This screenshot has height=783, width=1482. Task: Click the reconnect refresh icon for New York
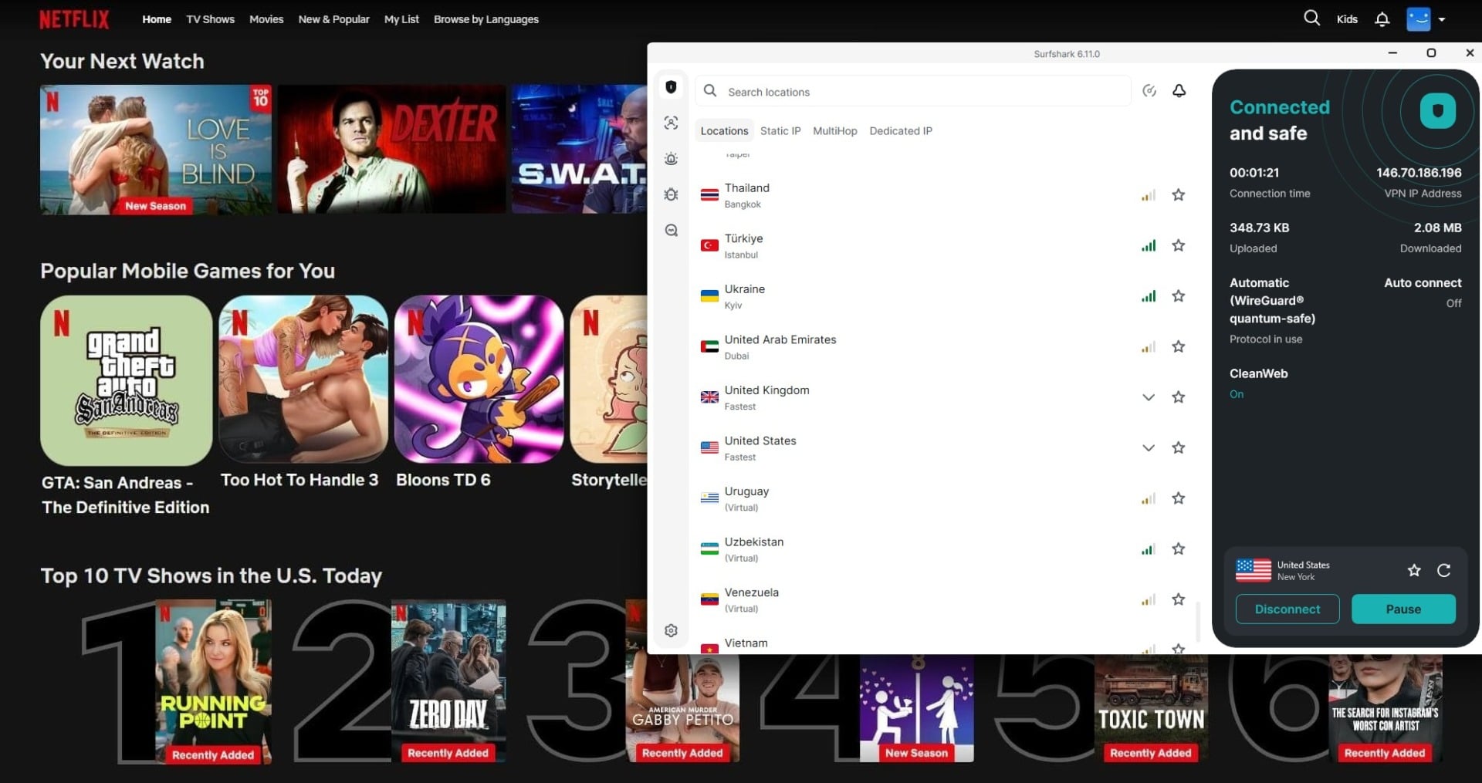[1443, 570]
